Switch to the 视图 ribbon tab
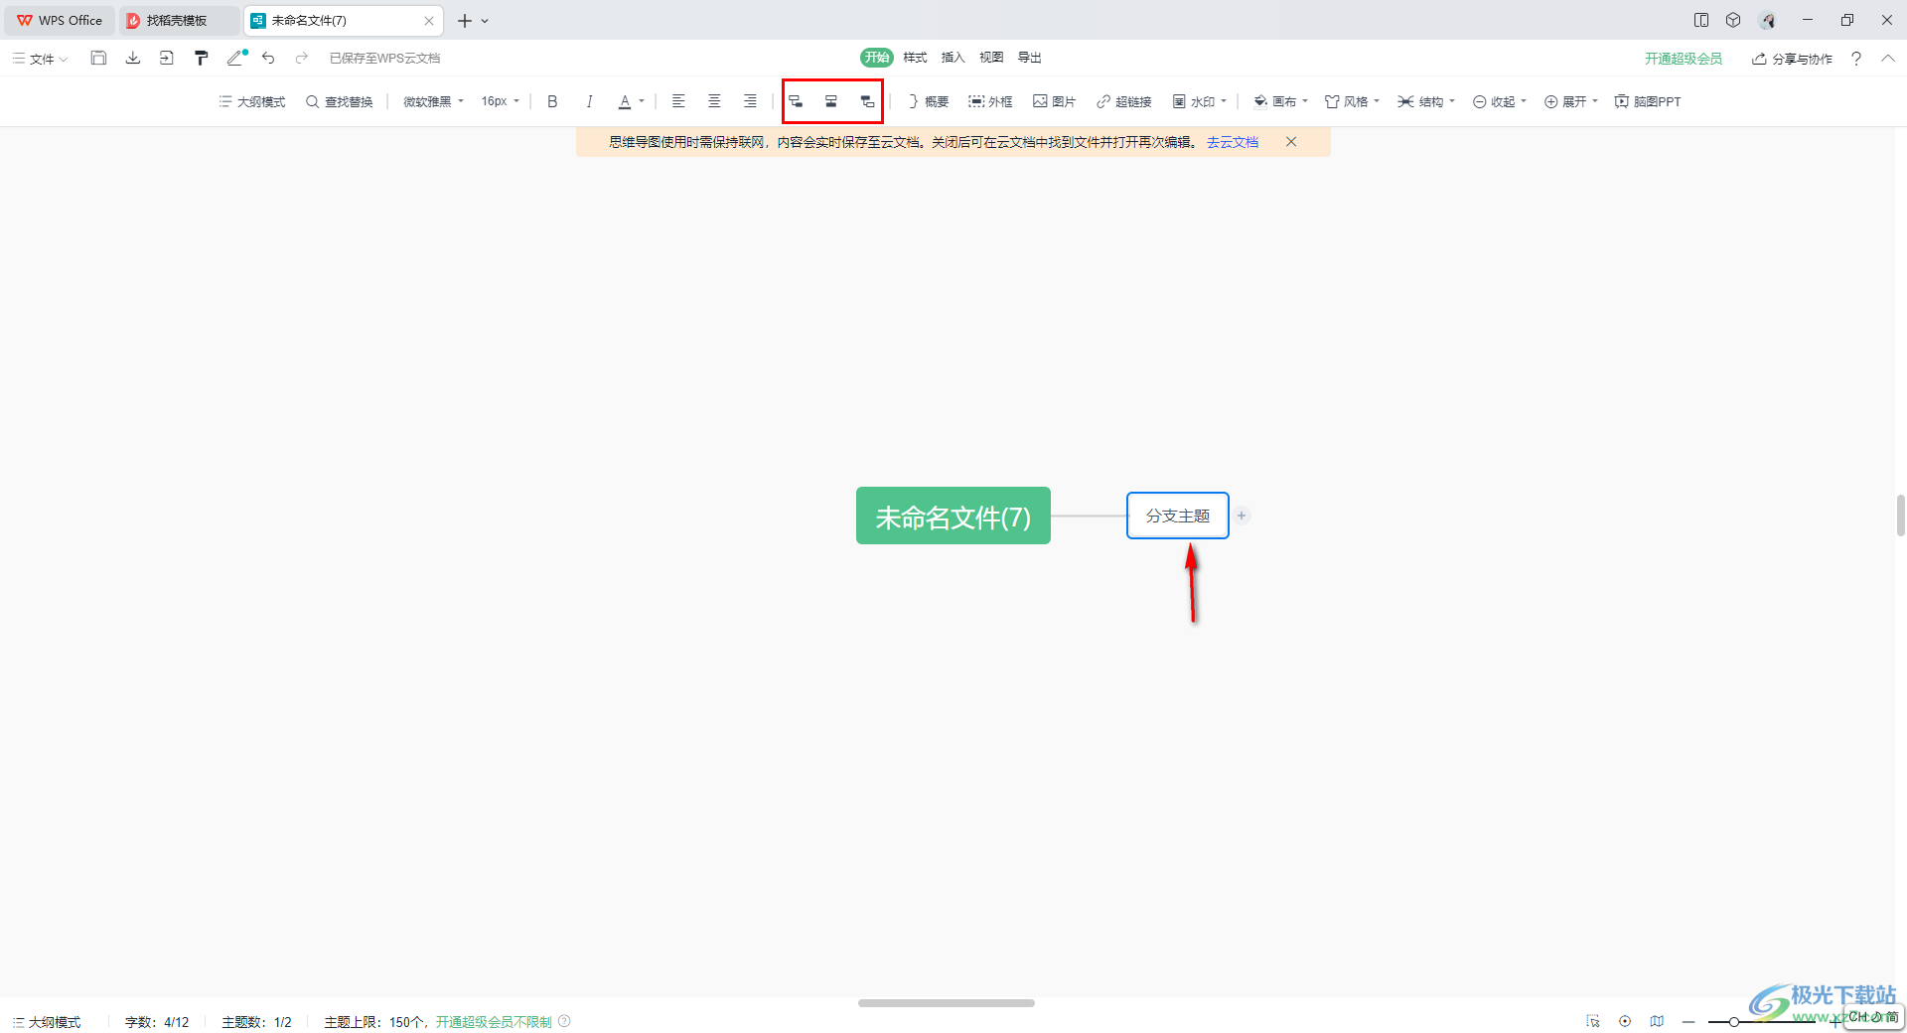Viewport: 1907px width, 1033px height. click(991, 58)
